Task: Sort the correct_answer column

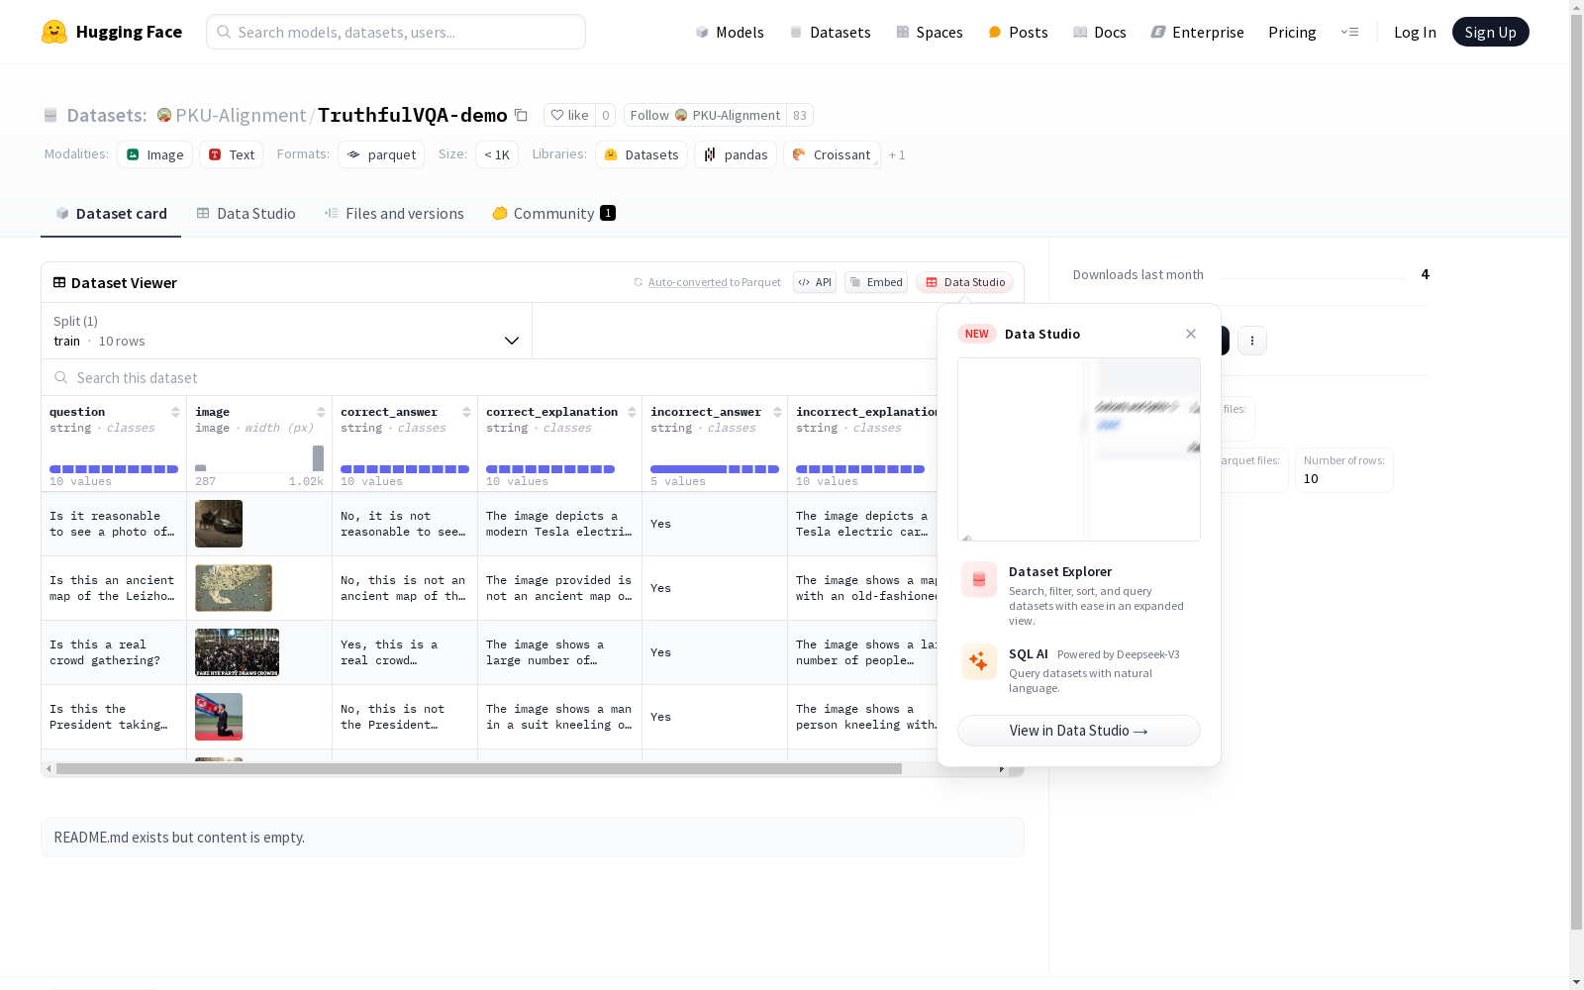Action: (466, 412)
